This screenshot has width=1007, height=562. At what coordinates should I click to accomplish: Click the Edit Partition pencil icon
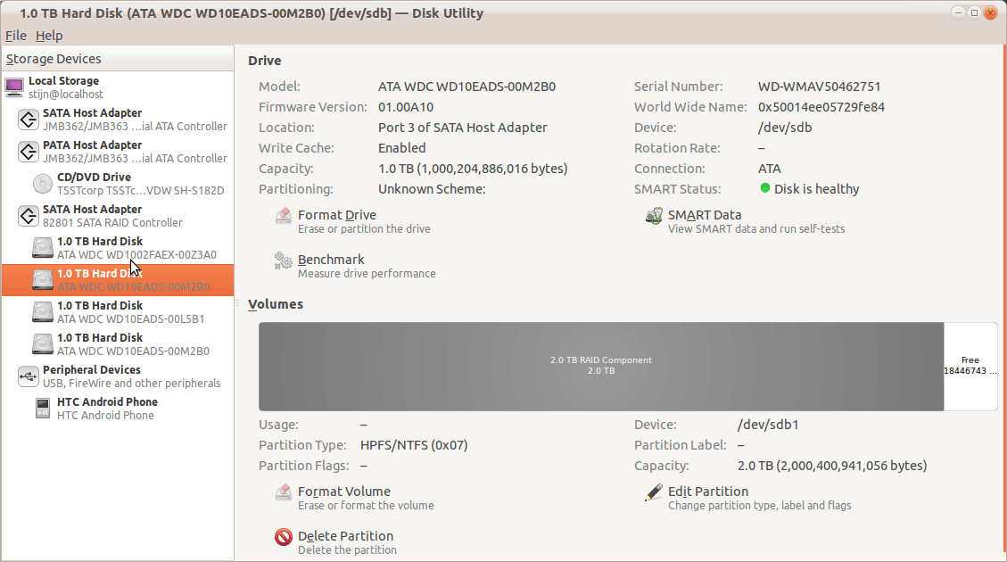(654, 492)
